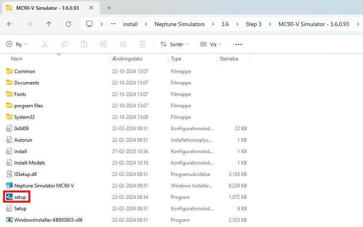The height and width of the screenshot is (227, 363).
Task: Click the Copy icon in toolbar
Action: coord(64,44)
